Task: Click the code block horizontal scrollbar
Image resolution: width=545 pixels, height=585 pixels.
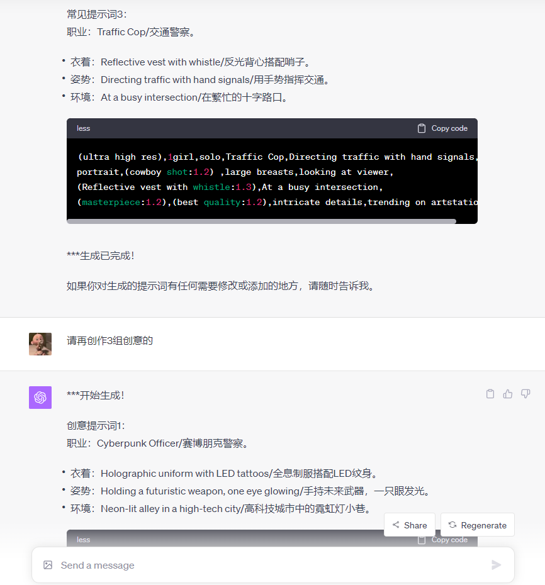Action: pyautogui.click(x=261, y=221)
